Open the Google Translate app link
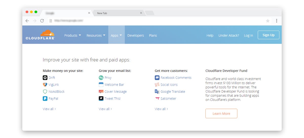This screenshot has height=138, width=304. pyautogui.click(x=173, y=92)
